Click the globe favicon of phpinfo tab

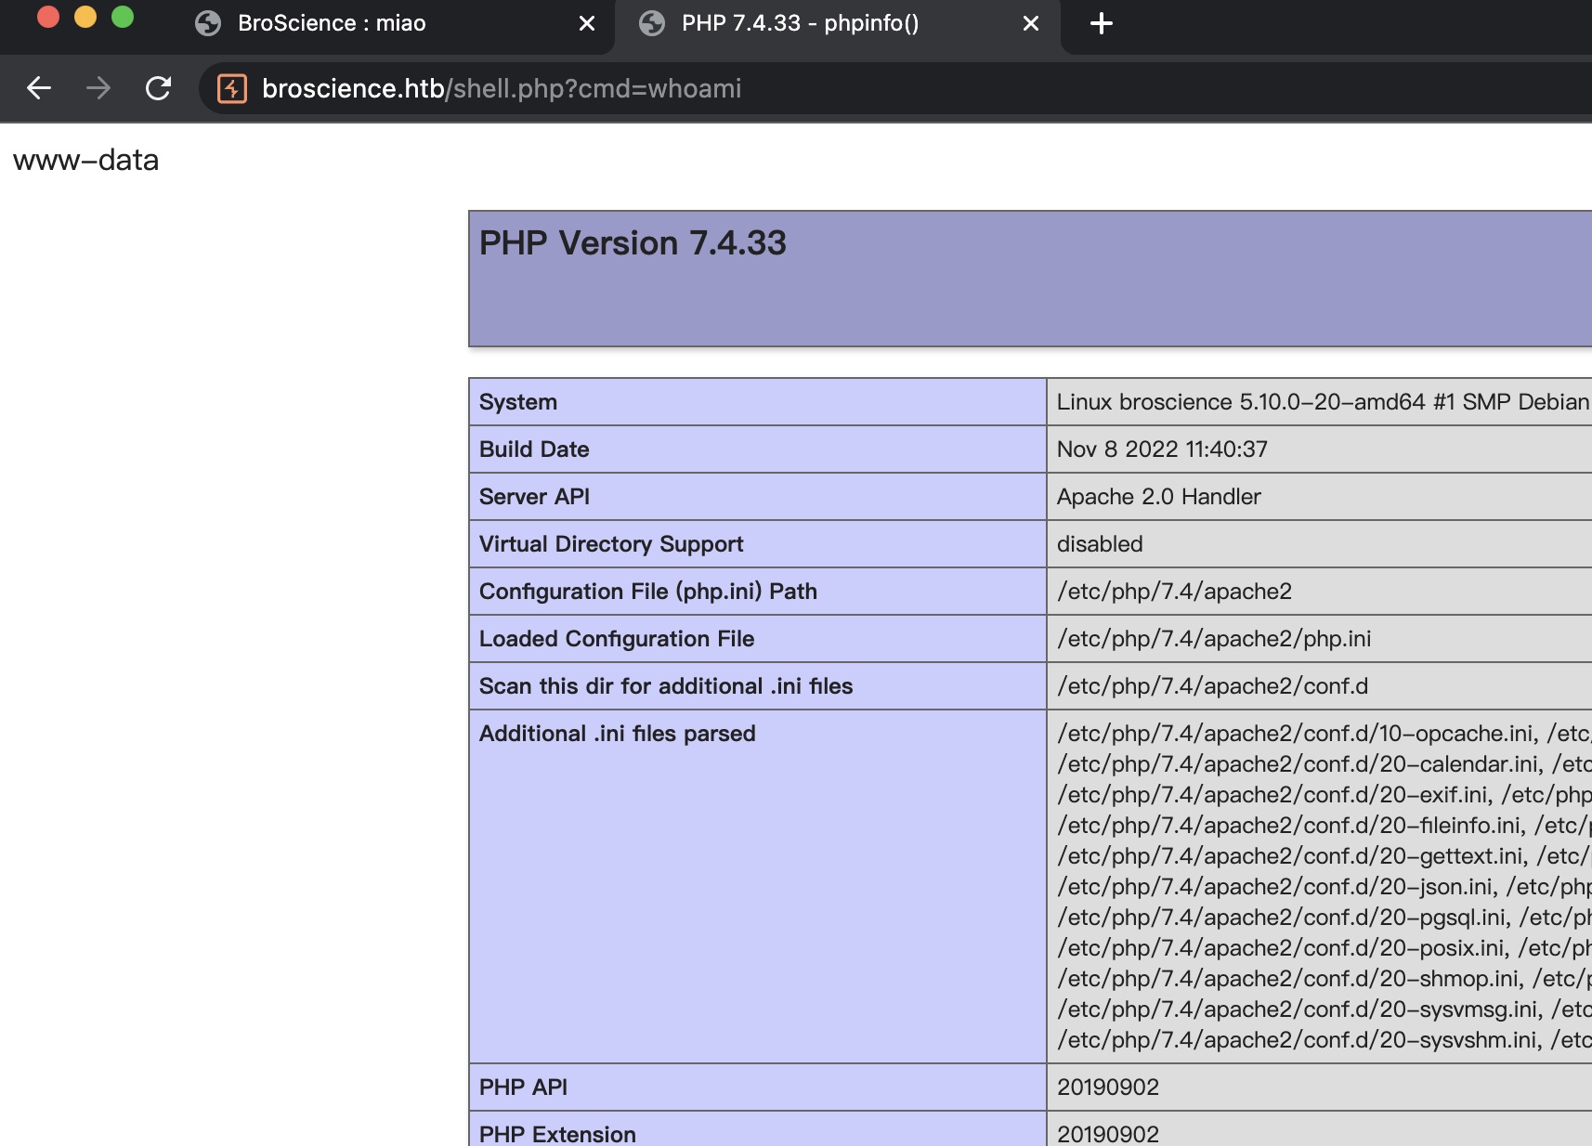[652, 23]
